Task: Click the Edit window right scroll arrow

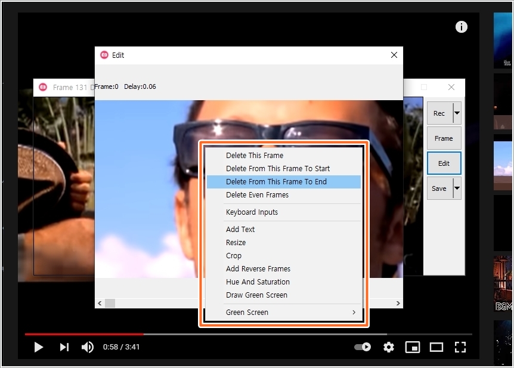Action: coord(398,304)
